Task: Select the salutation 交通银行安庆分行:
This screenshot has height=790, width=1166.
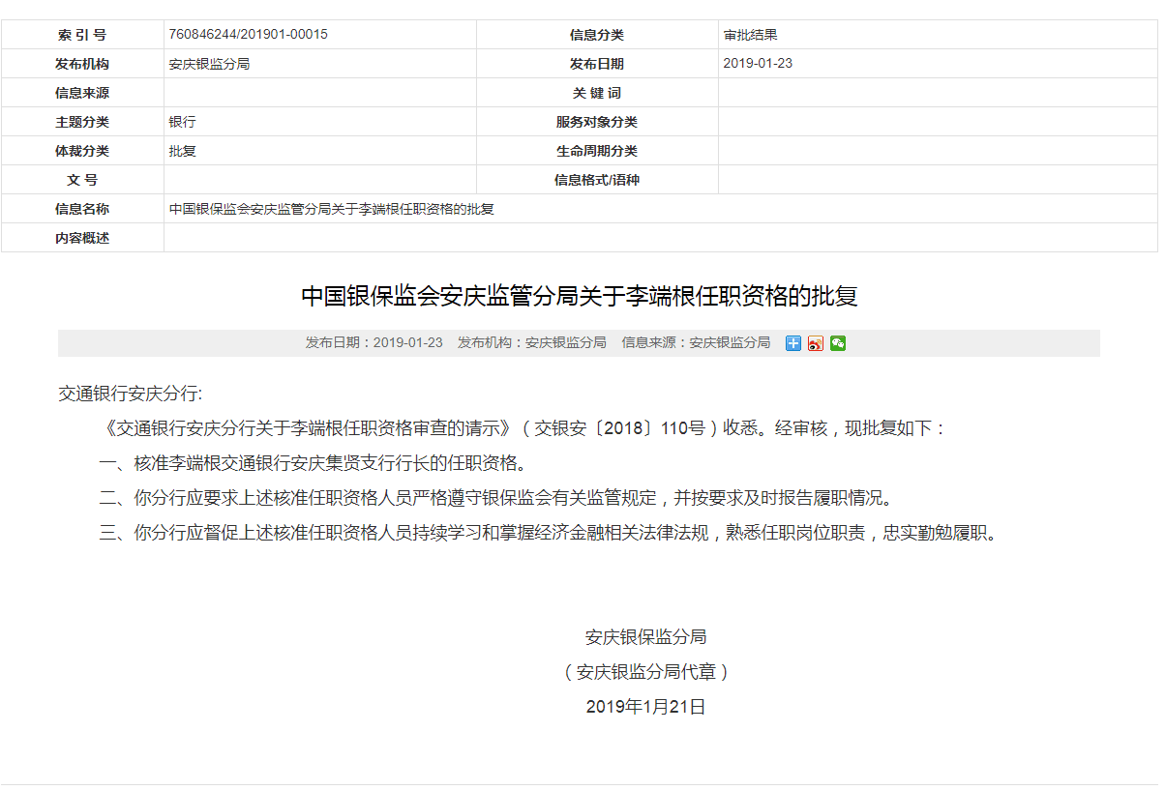Action: point(131,394)
